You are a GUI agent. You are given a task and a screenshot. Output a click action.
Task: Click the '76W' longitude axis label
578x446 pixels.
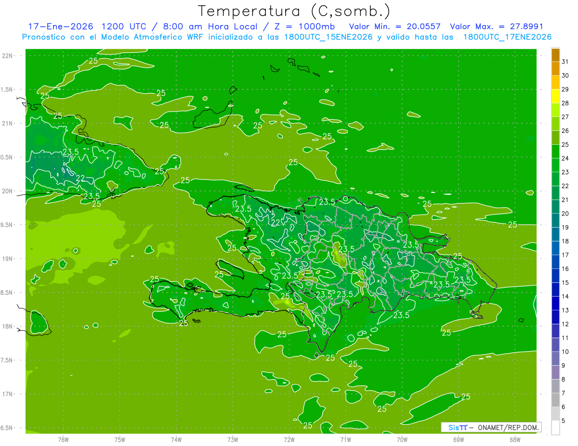click(x=63, y=440)
